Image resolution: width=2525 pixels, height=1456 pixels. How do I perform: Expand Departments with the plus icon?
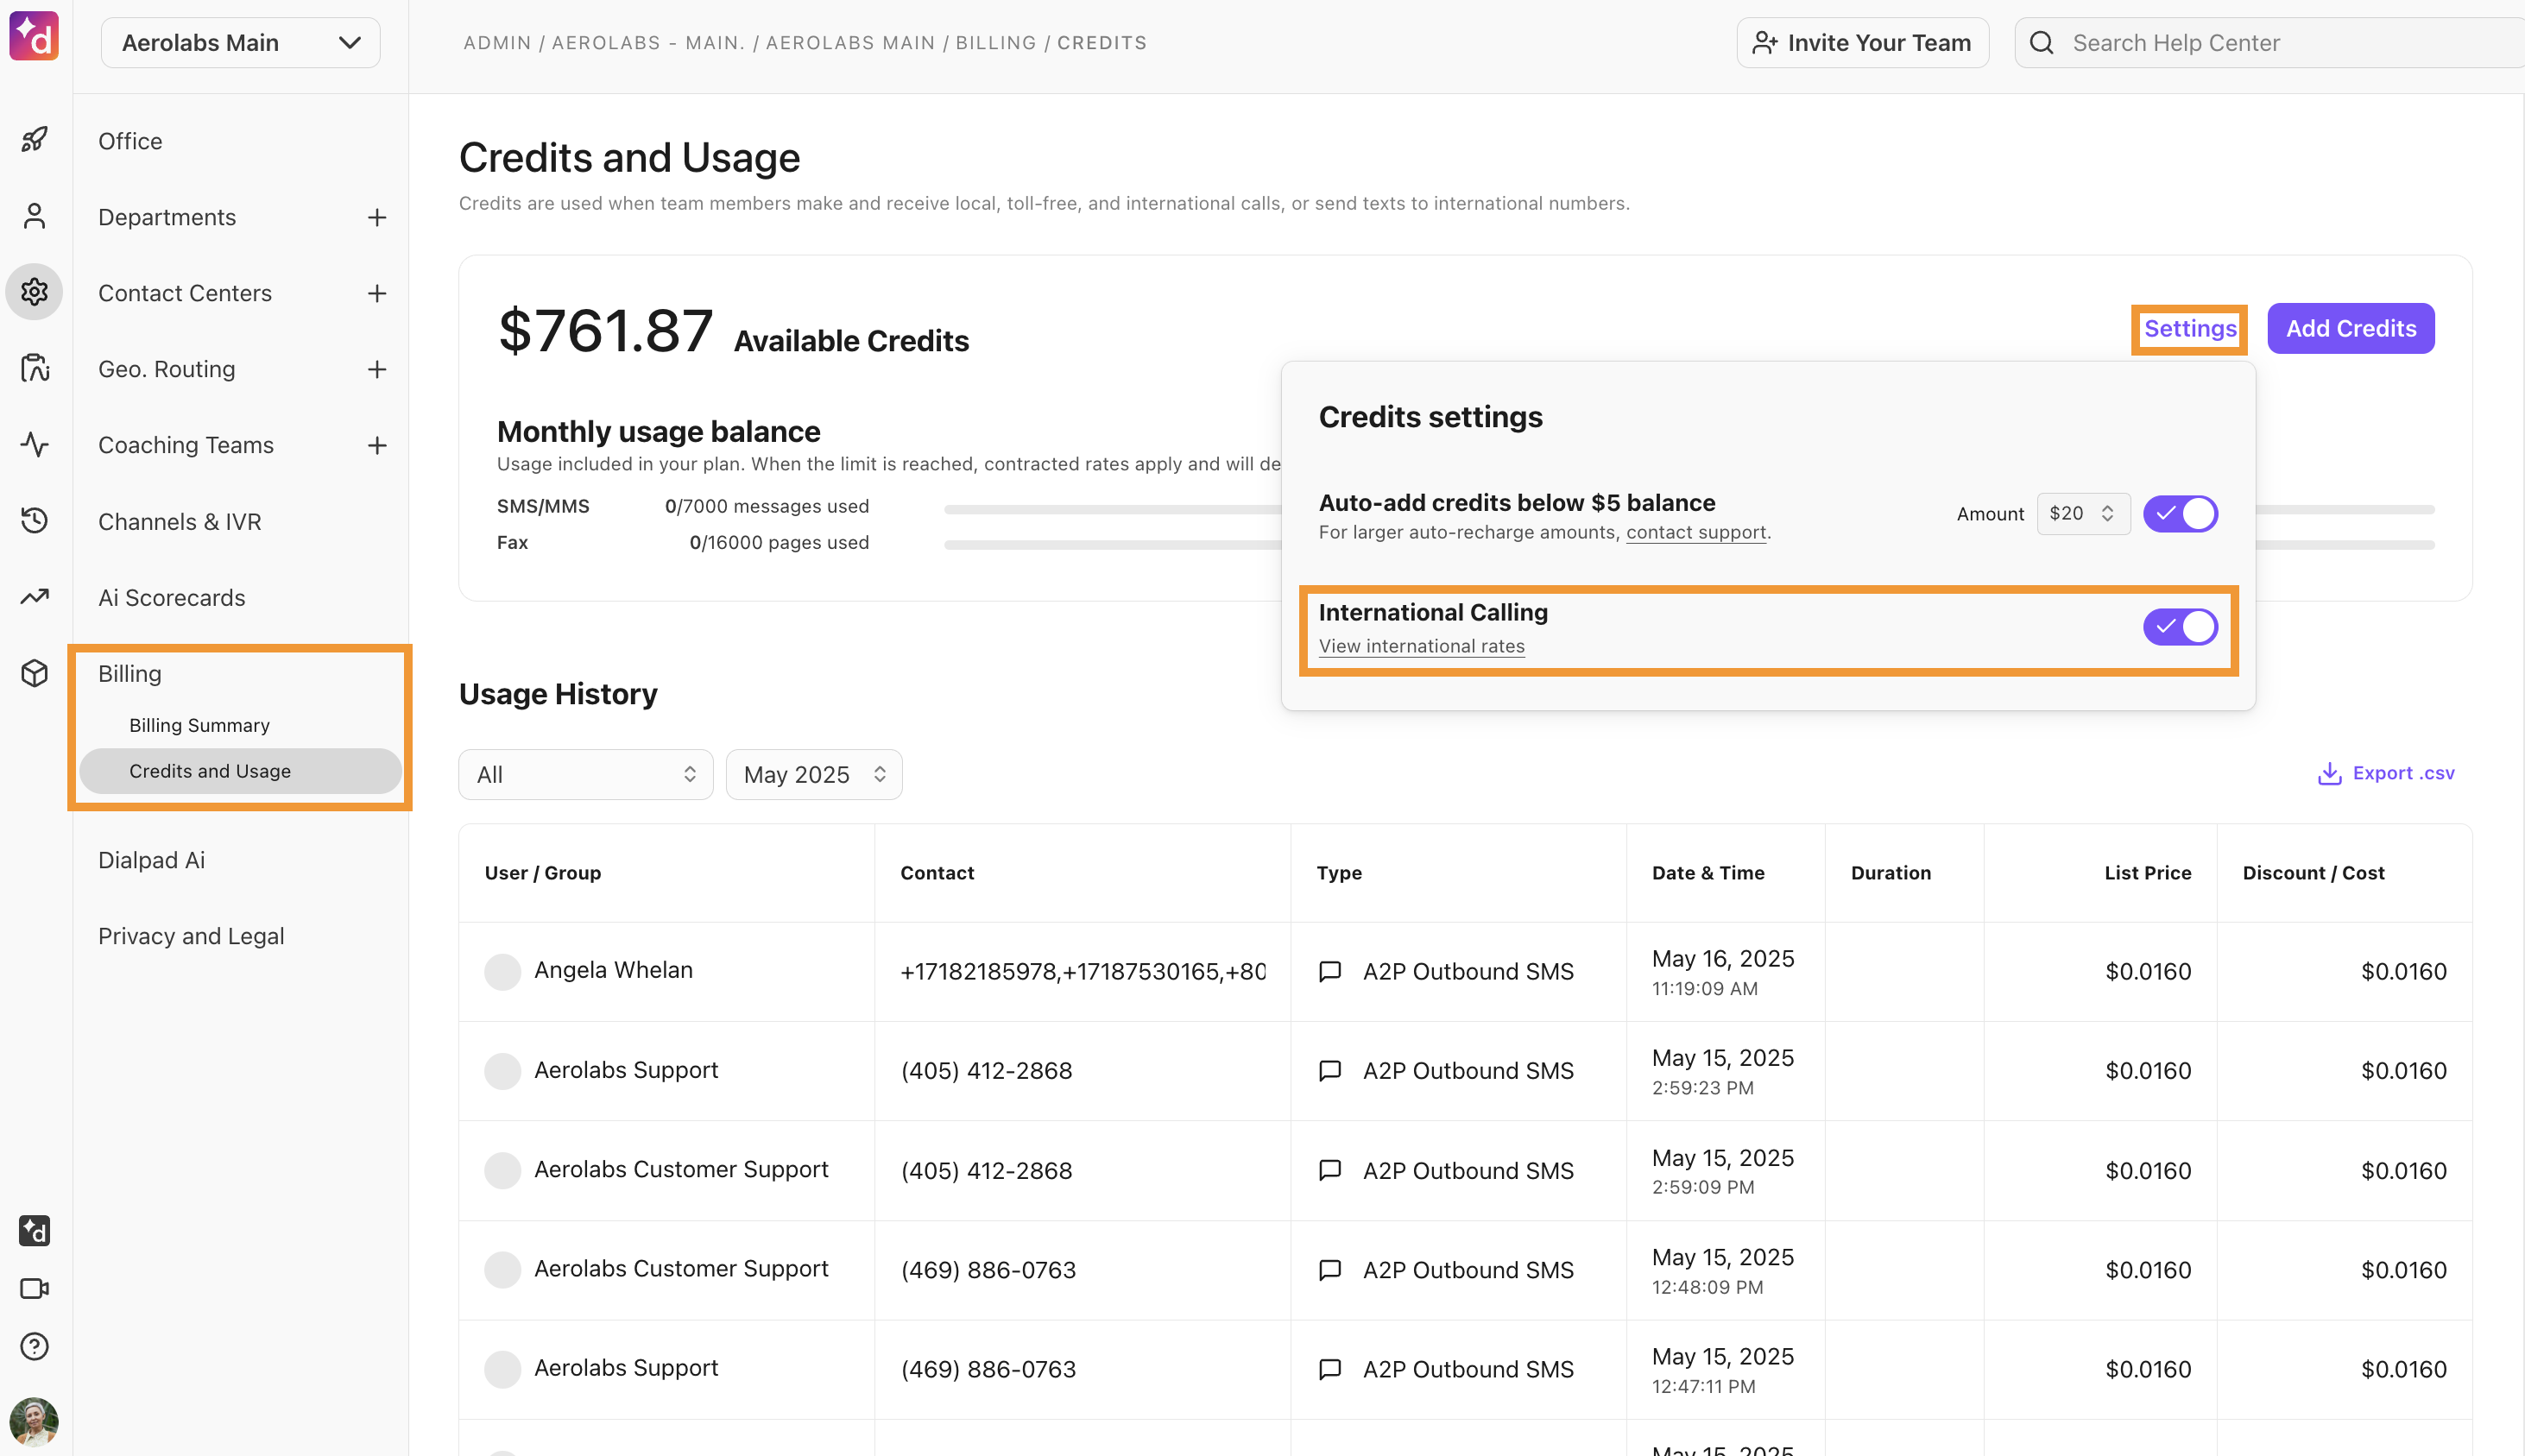(377, 217)
